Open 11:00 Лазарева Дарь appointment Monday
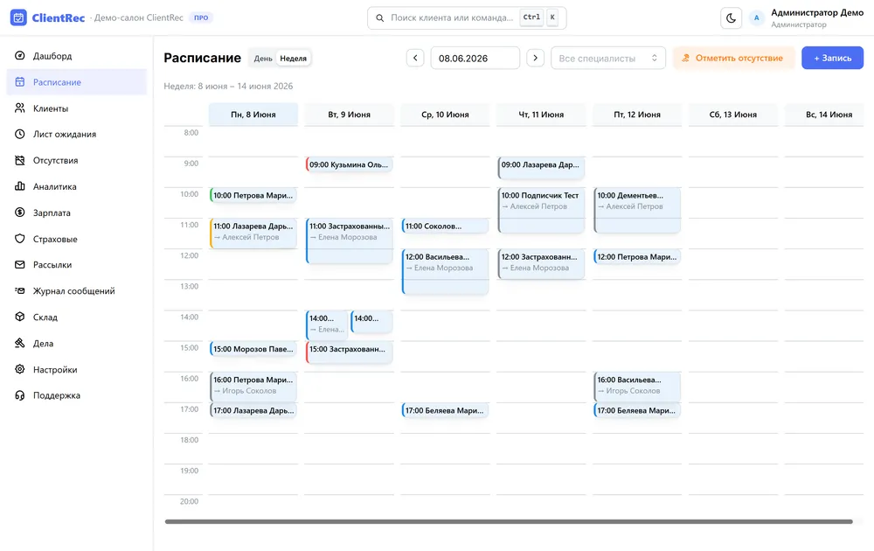The width and height of the screenshot is (874, 551). click(x=253, y=233)
